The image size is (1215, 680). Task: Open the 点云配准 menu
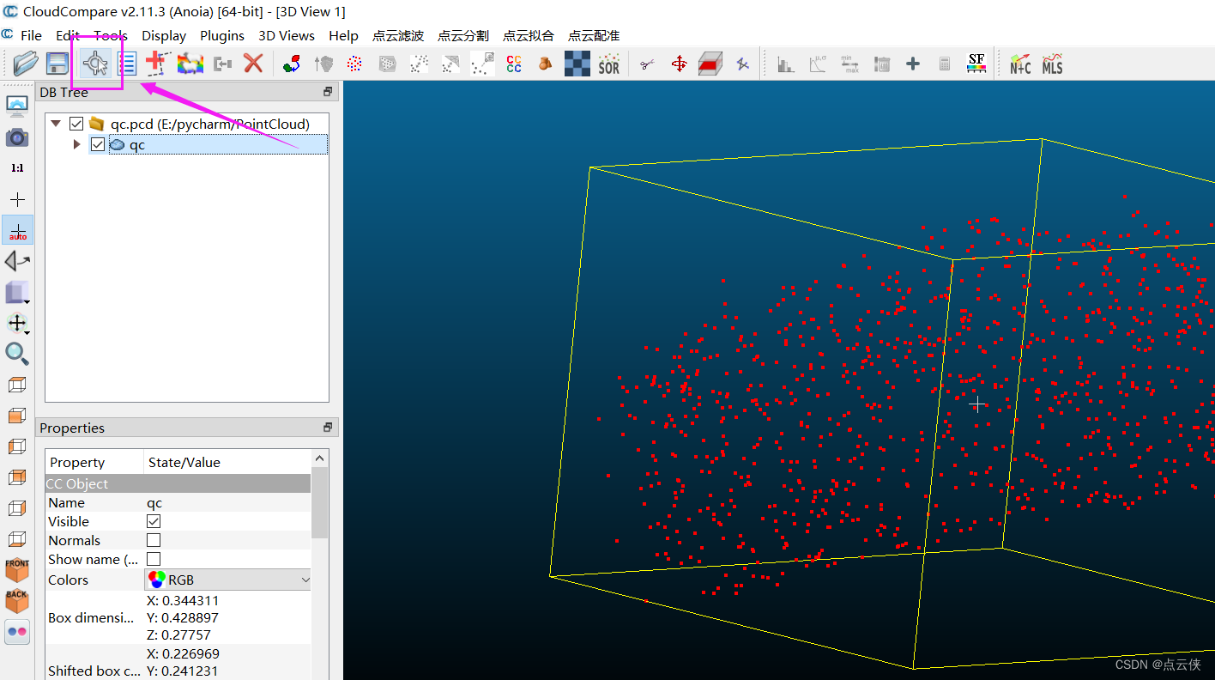(594, 35)
